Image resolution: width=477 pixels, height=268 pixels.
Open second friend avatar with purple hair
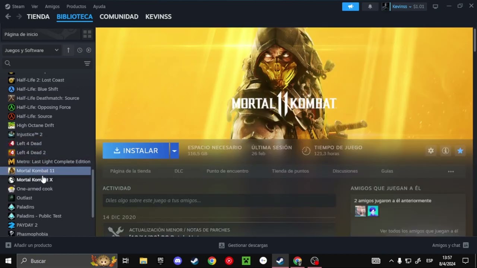tap(373, 211)
